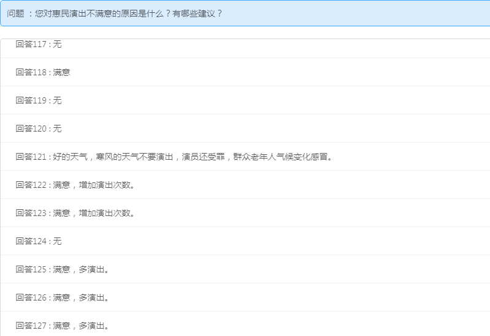Select the row 回答117：无

pyautogui.click(x=245, y=48)
